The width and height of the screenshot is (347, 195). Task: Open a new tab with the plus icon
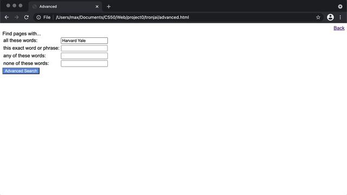[x=108, y=6]
